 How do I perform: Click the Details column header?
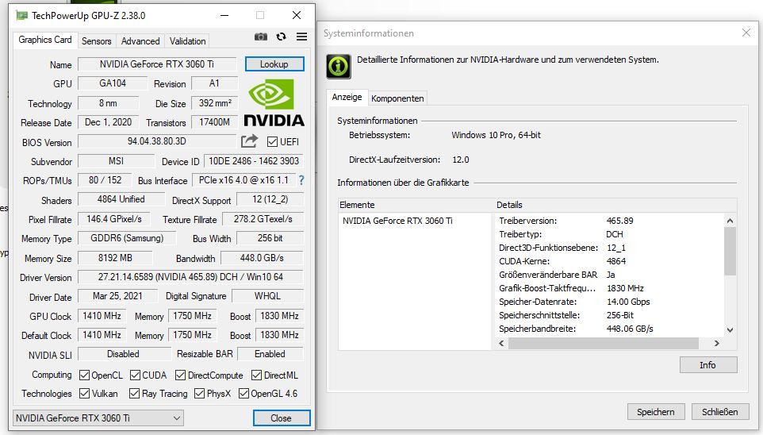615,205
